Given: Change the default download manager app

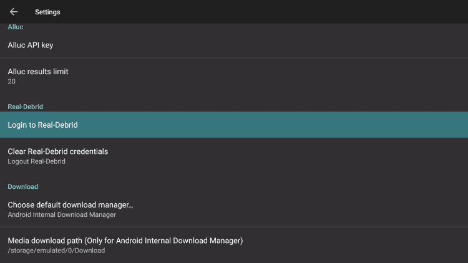Looking at the screenshot, I should (234, 209).
